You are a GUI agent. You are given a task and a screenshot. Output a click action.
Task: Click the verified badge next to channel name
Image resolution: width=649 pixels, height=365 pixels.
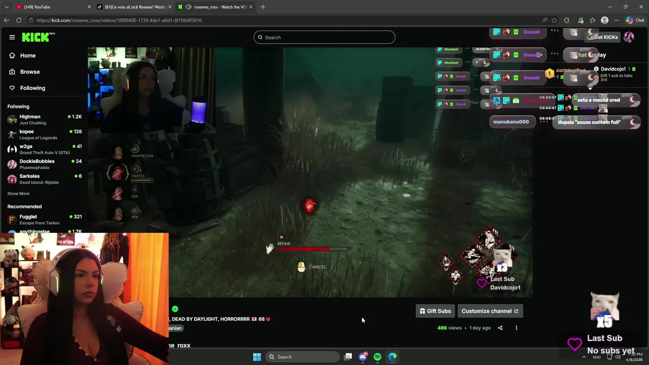[x=175, y=309]
